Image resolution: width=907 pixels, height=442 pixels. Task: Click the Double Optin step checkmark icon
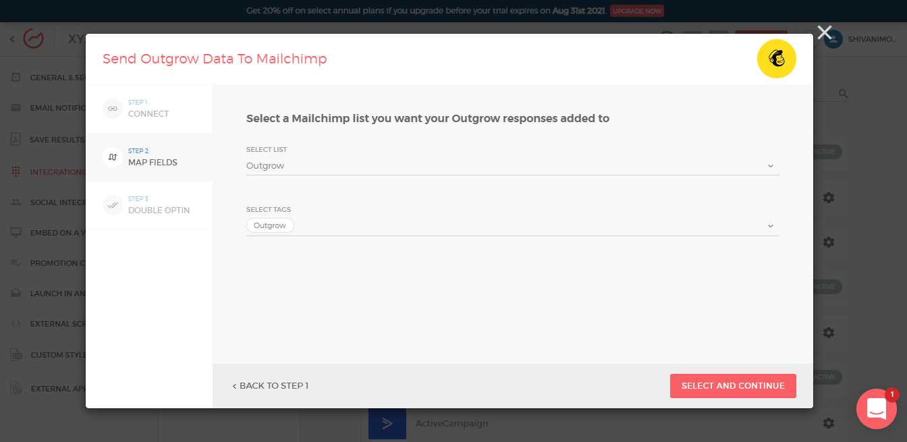click(x=113, y=205)
